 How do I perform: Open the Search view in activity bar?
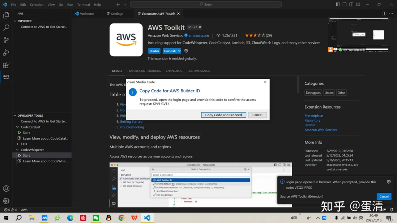(6, 27)
